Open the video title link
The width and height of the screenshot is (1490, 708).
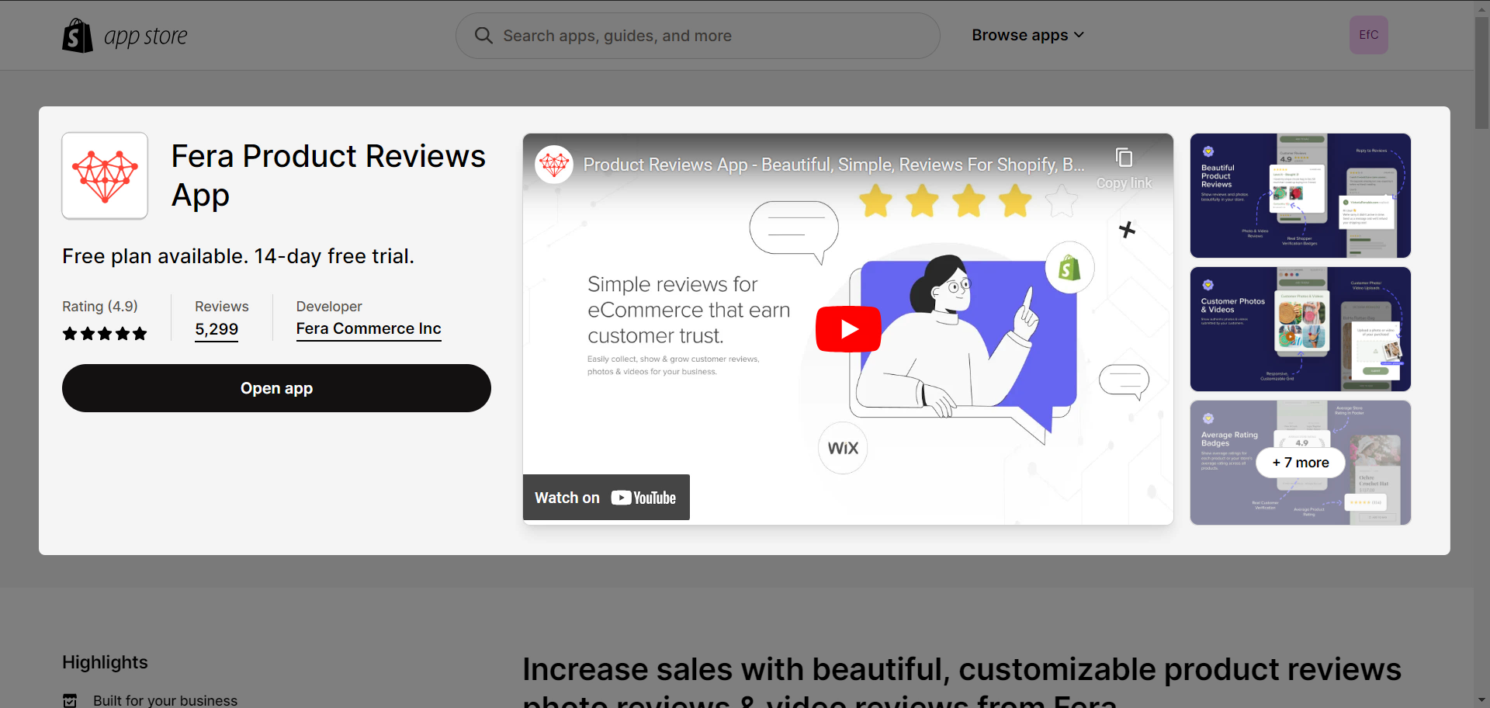coord(833,165)
